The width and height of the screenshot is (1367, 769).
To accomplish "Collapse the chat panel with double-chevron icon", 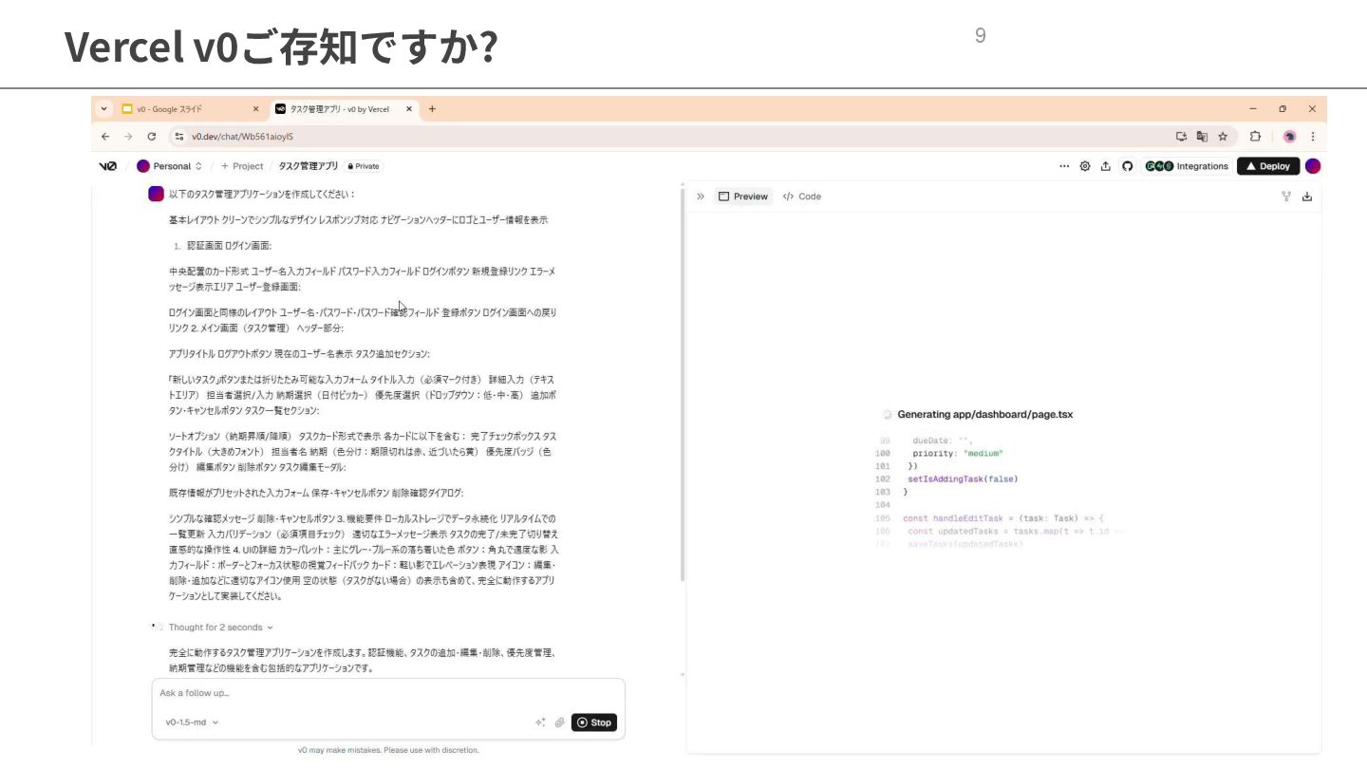I will [x=701, y=197].
